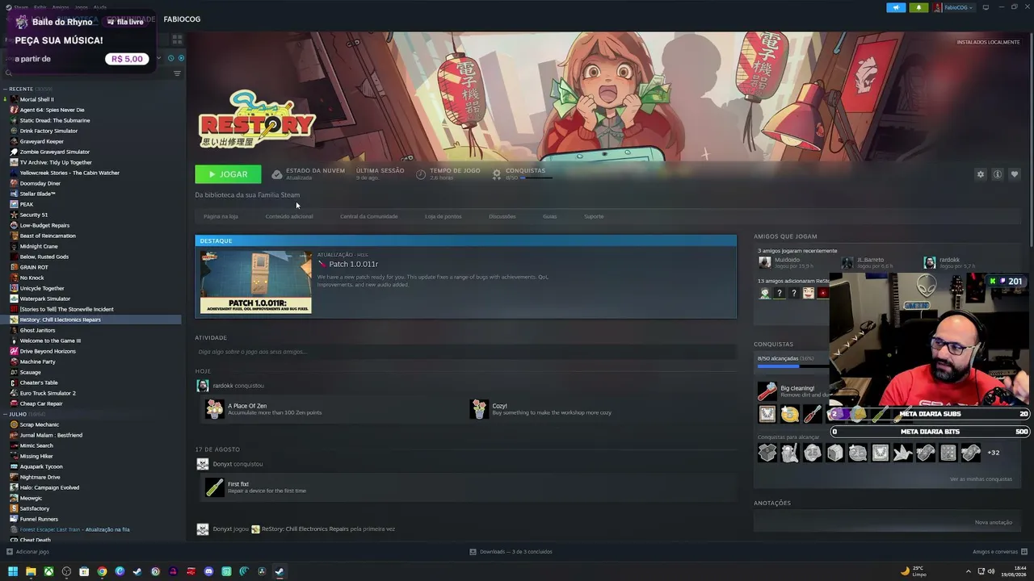
Task: Open the Exibir menu
Action: point(40,7)
